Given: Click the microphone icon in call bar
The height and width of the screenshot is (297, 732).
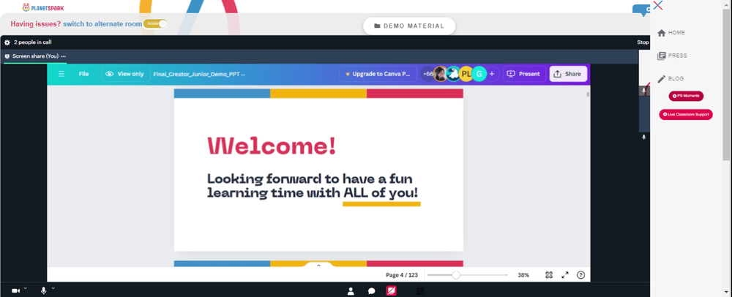Looking at the screenshot, I should pyautogui.click(x=43, y=291).
